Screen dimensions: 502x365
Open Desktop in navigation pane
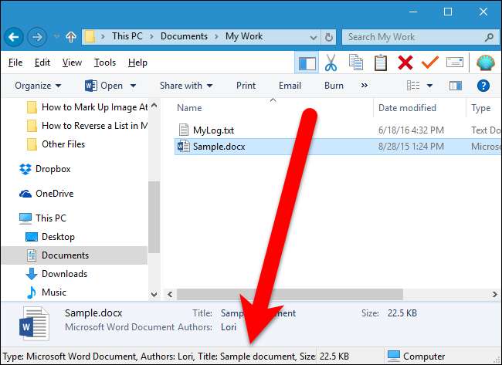(x=50, y=237)
